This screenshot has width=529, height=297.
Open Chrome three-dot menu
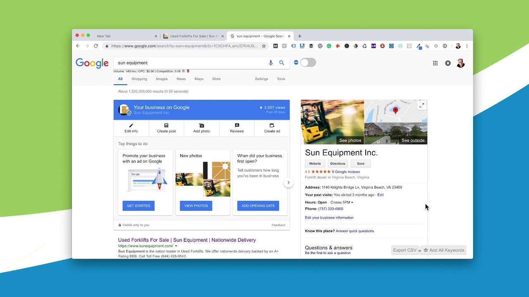pos(467,46)
